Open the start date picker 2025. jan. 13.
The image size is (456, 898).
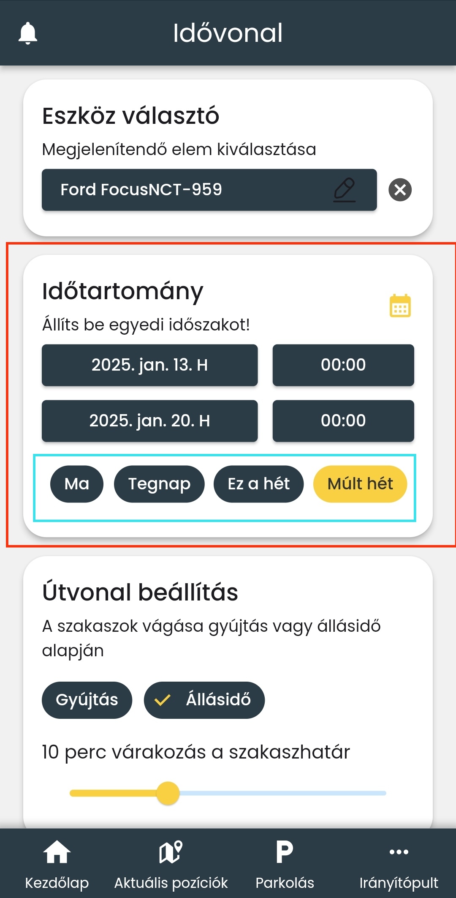[x=149, y=365]
